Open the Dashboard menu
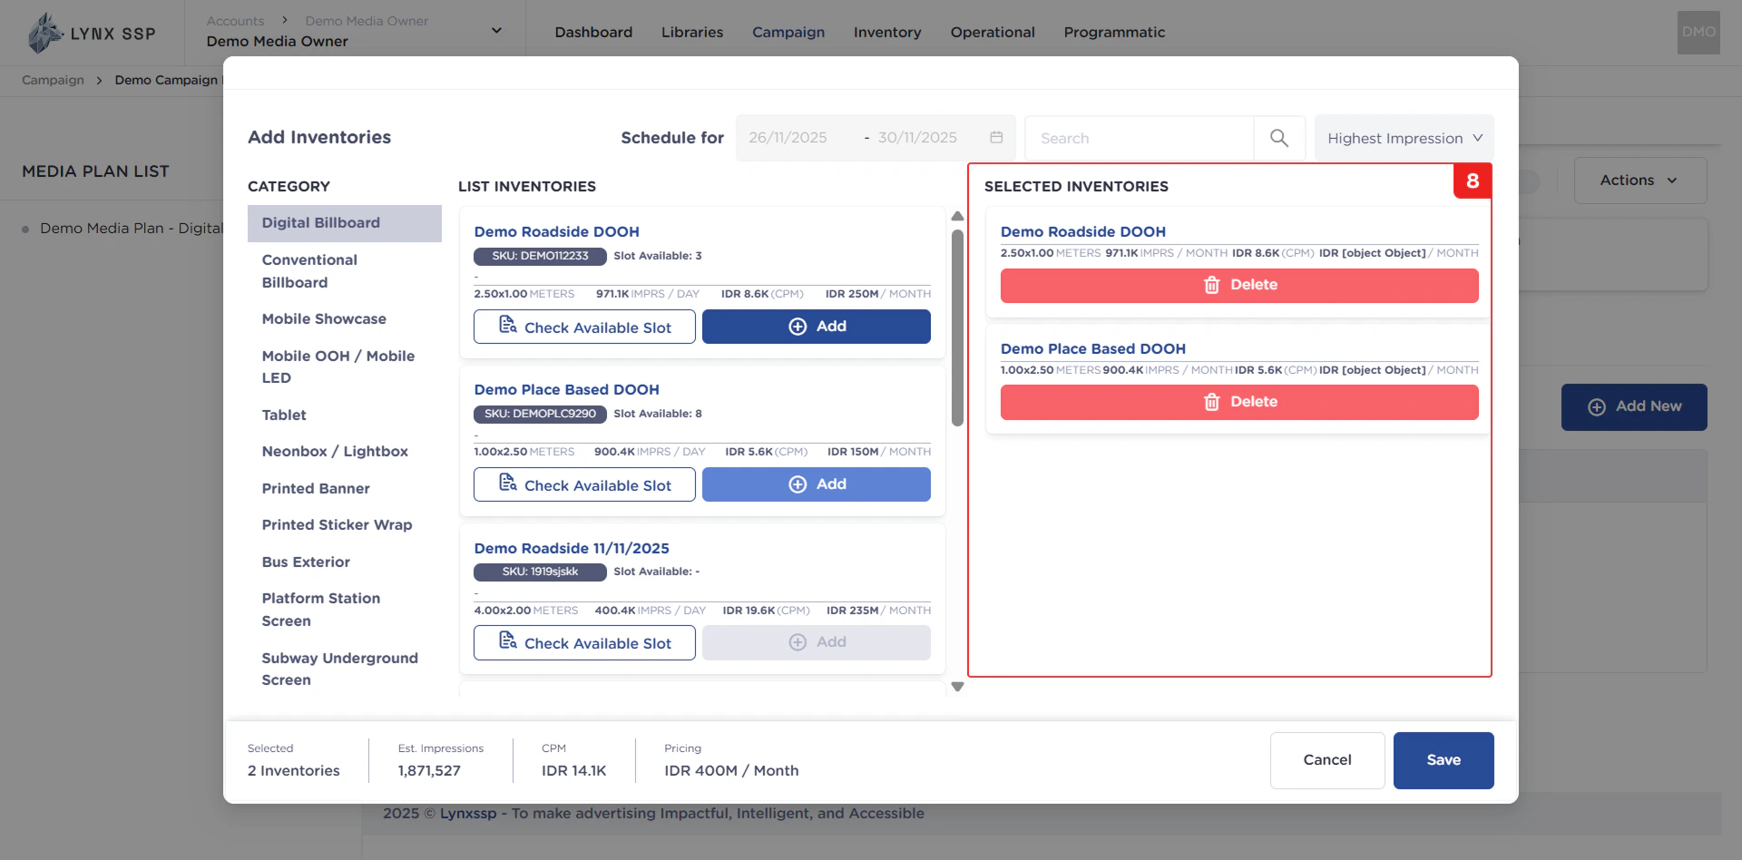Image resolution: width=1742 pixels, height=860 pixels. pyautogui.click(x=593, y=32)
